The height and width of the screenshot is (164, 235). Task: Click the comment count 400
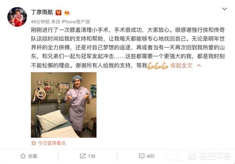pos(151,156)
